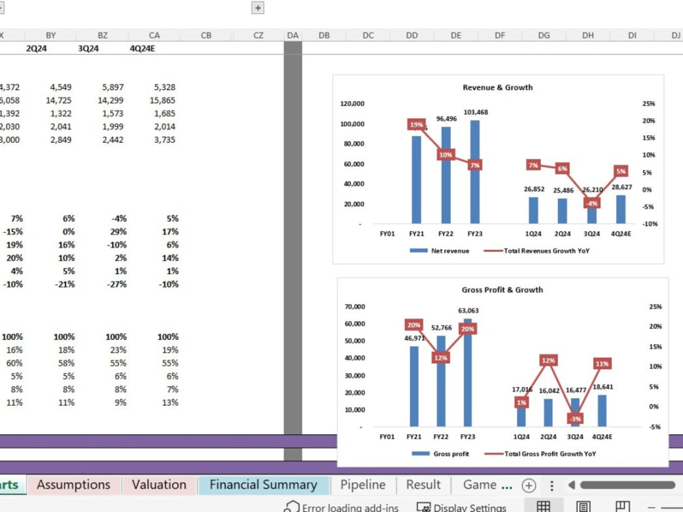The image size is (683, 512).
Task: Select column header DA
Action: click(293, 35)
